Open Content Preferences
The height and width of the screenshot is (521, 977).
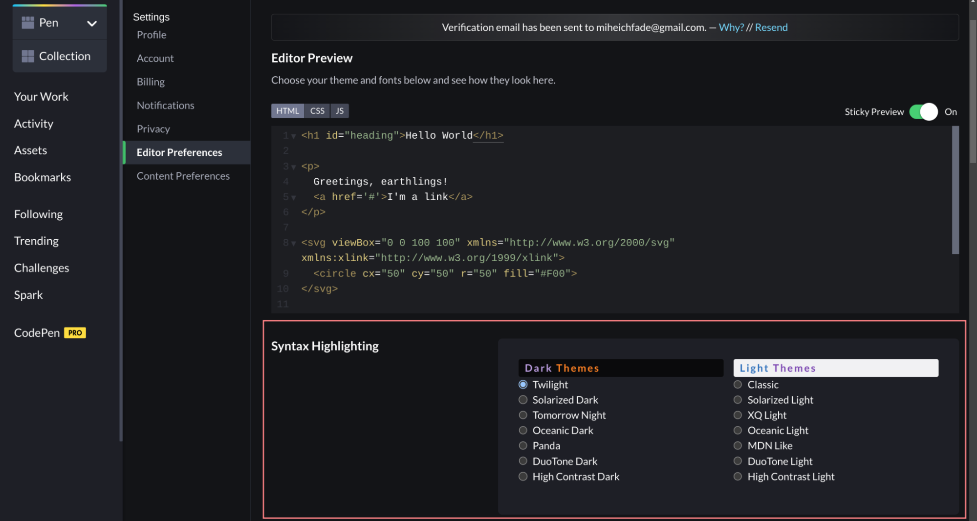coord(183,176)
